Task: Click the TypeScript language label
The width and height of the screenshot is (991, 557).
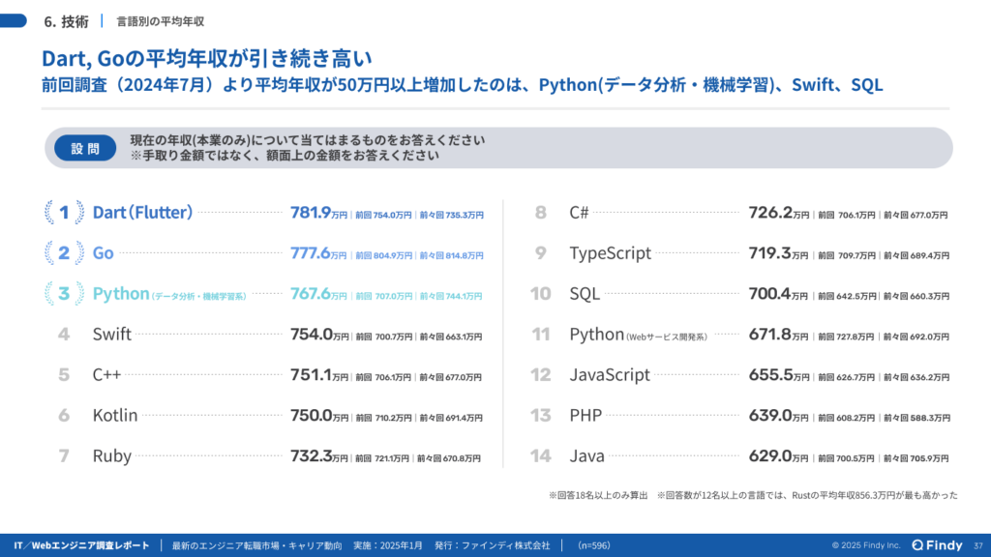Action: coord(610,253)
